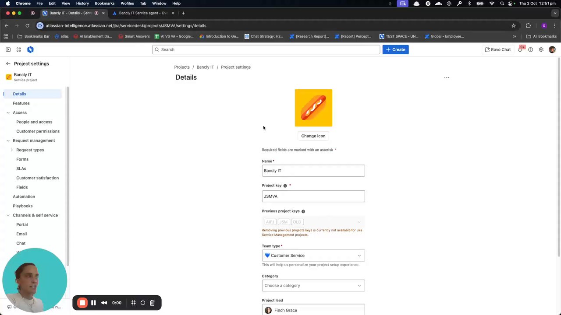This screenshot has height=315, width=561.
Task: Open the Category dropdown
Action: (x=313, y=286)
